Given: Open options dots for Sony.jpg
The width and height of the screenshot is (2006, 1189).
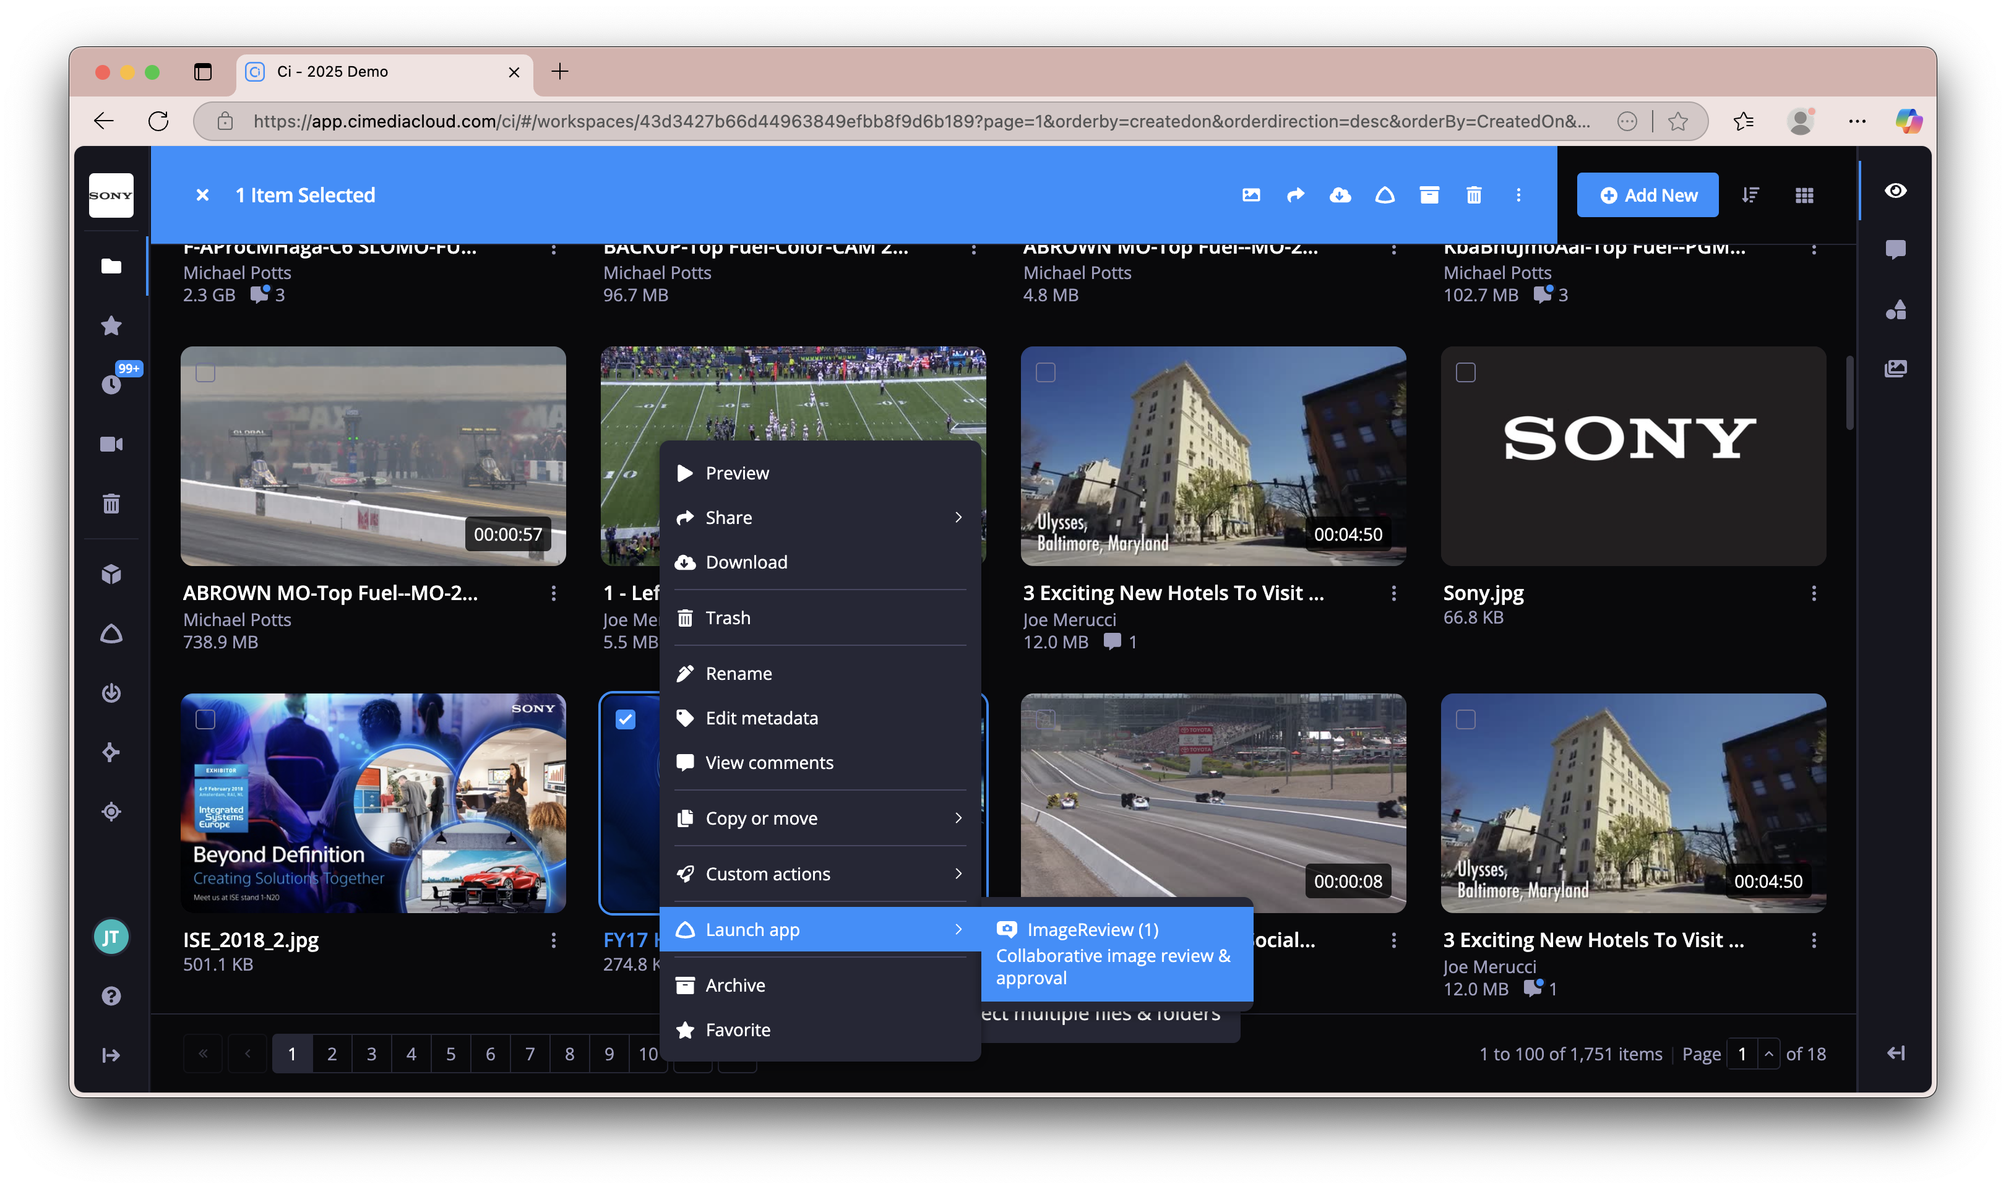Looking at the screenshot, I should 1814,593.
